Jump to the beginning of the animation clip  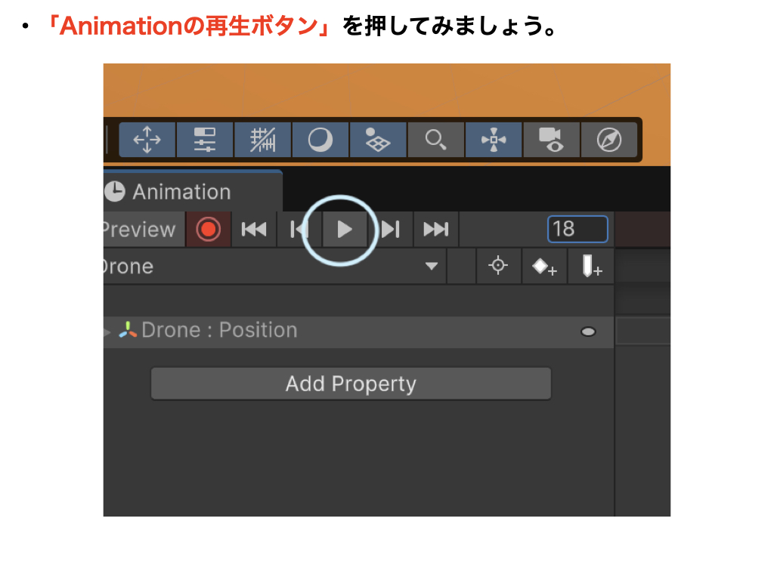tap(253, 230)
